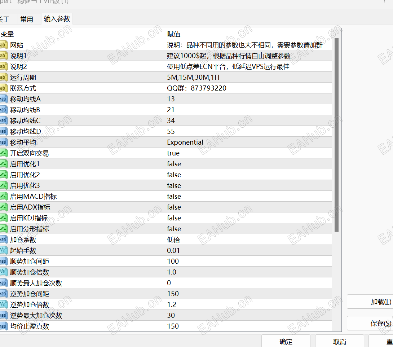Select the 使用低点差ECN平台 description cell
Image resolution: width=393 pixels, height=347 pixels.
click(x=248, y=66)
